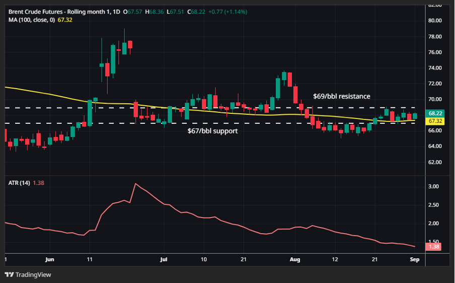Click the Jun label on time axis
Viewport: 455px width, 283px height.
point(49,259)
